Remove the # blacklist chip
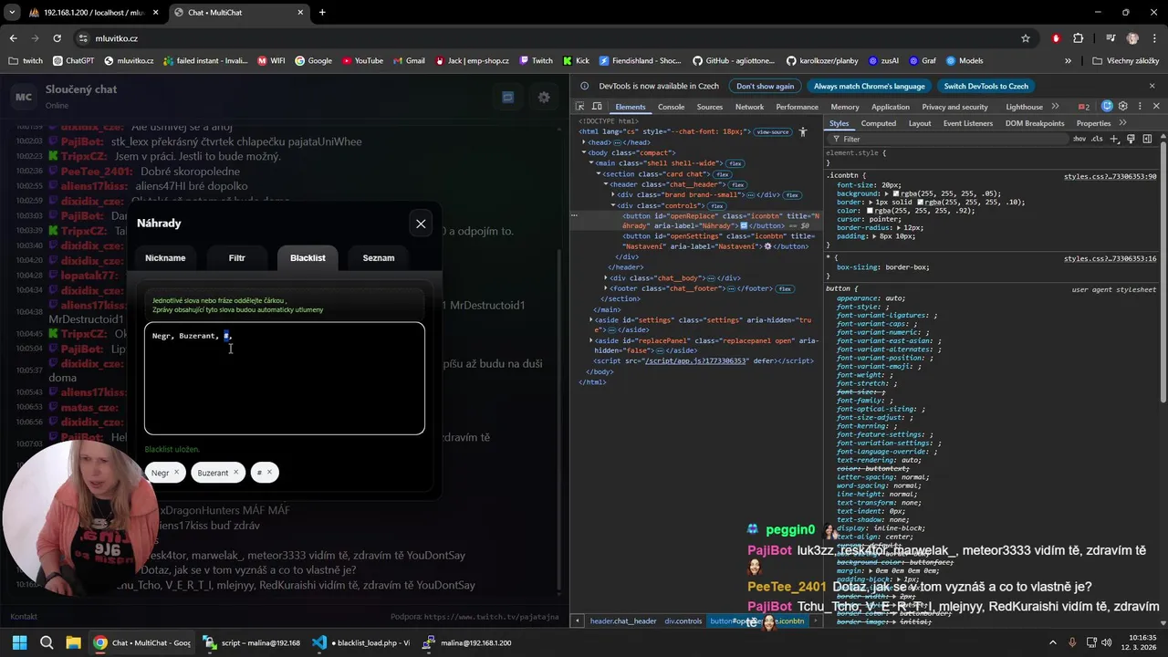 click(269, 473)
